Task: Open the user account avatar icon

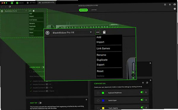Action: [x=175, y=4]
